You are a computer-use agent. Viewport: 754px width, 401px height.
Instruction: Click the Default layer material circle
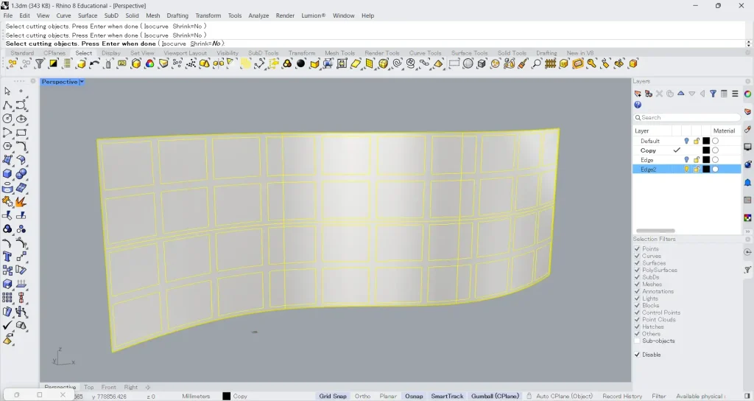coord(716,141)
